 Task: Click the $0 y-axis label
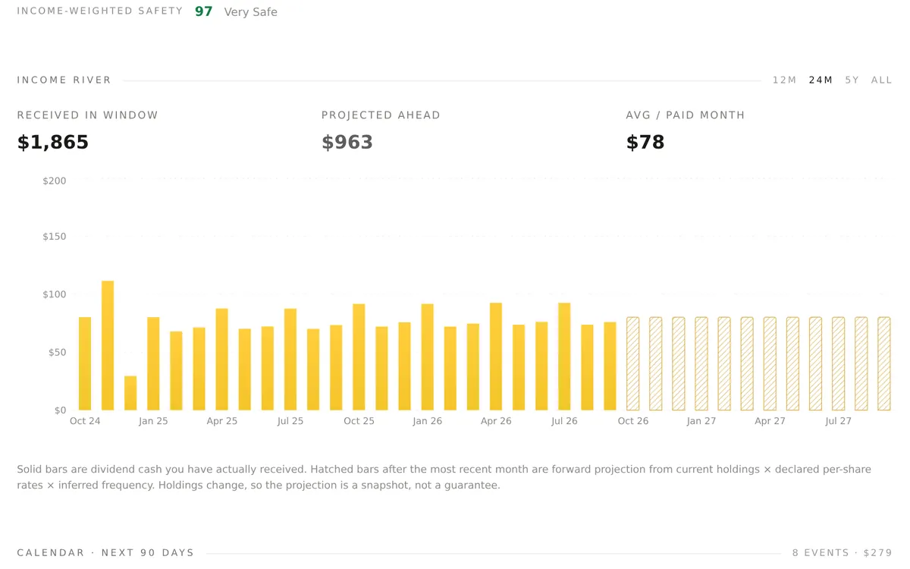click(60, 410)
